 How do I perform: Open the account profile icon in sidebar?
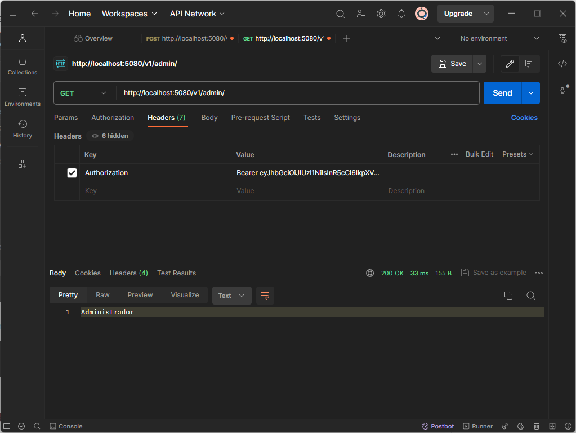tap(23, 38)
